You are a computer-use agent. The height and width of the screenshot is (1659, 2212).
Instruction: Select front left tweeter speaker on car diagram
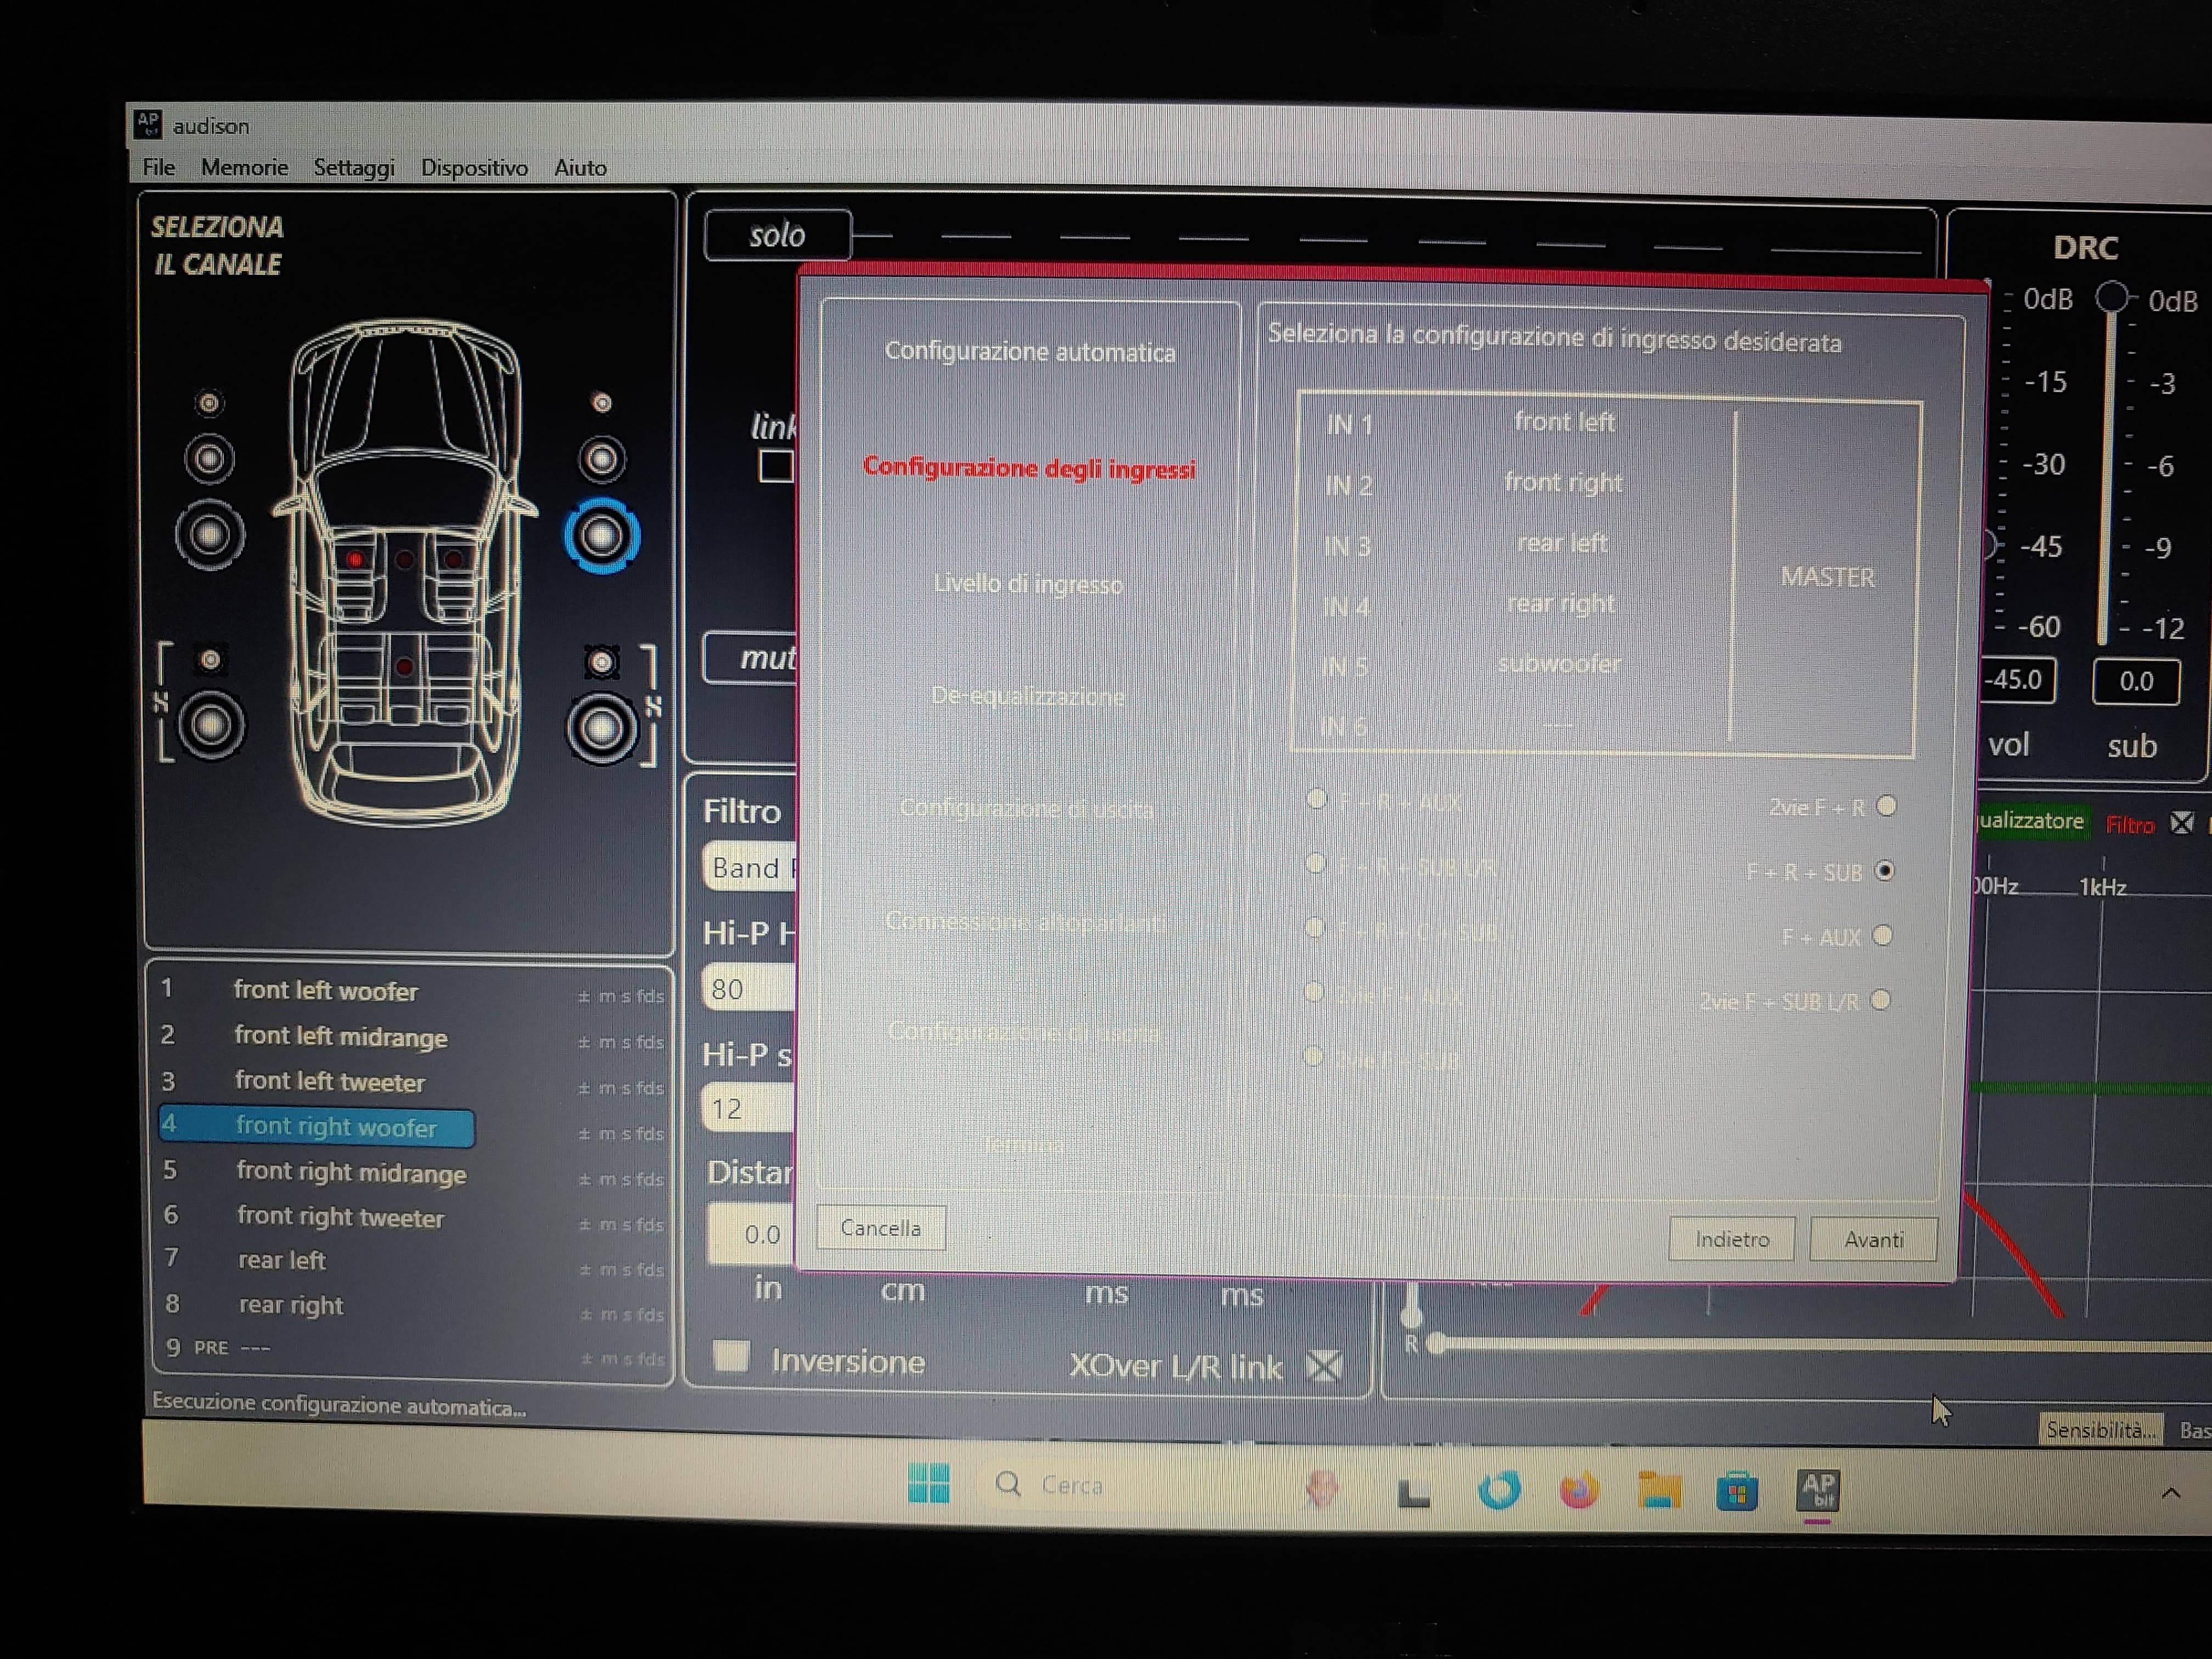pos(209,403)
